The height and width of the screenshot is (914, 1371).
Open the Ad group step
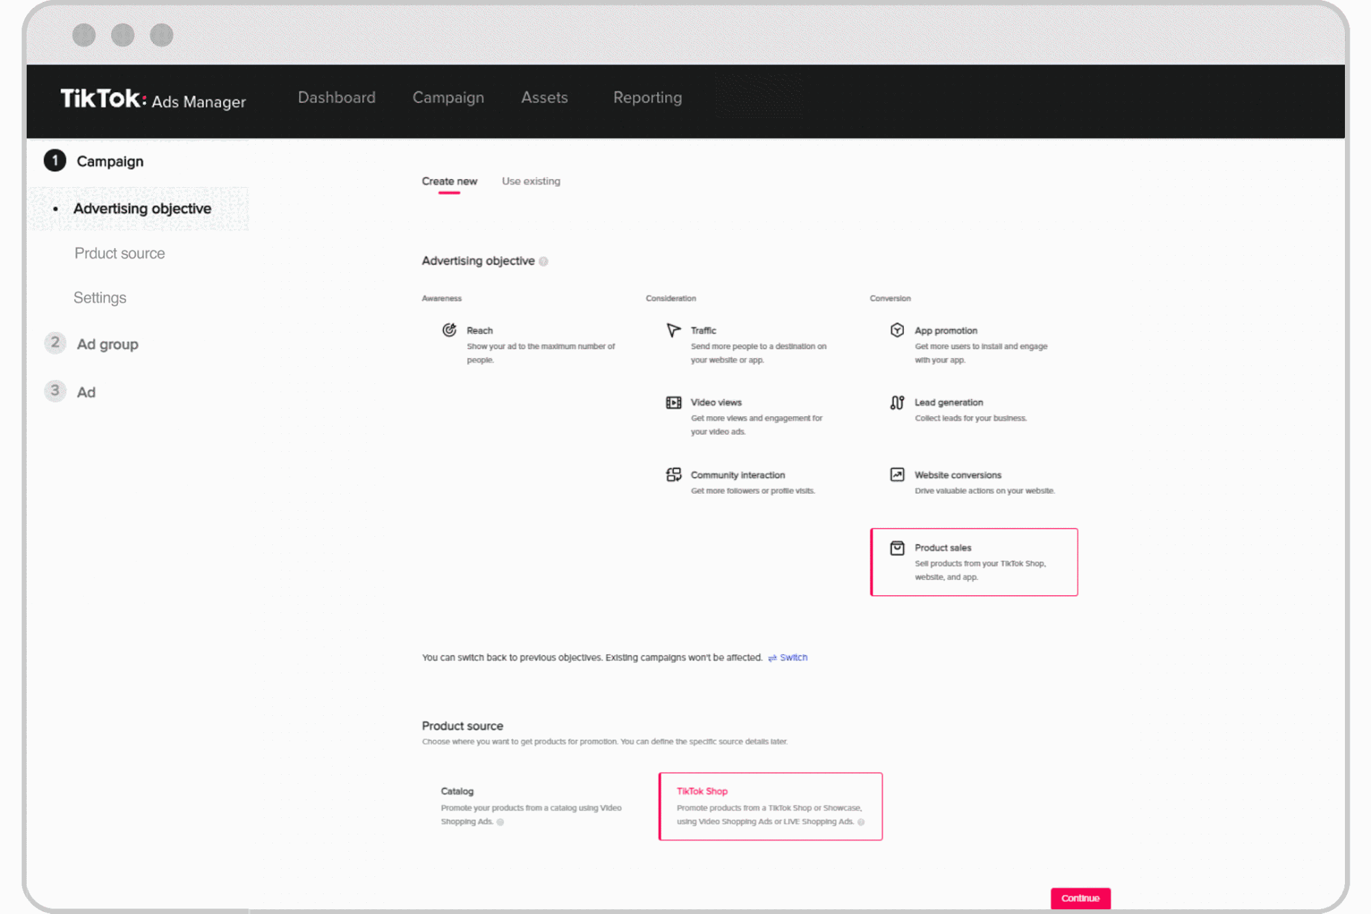pos(108,344)
